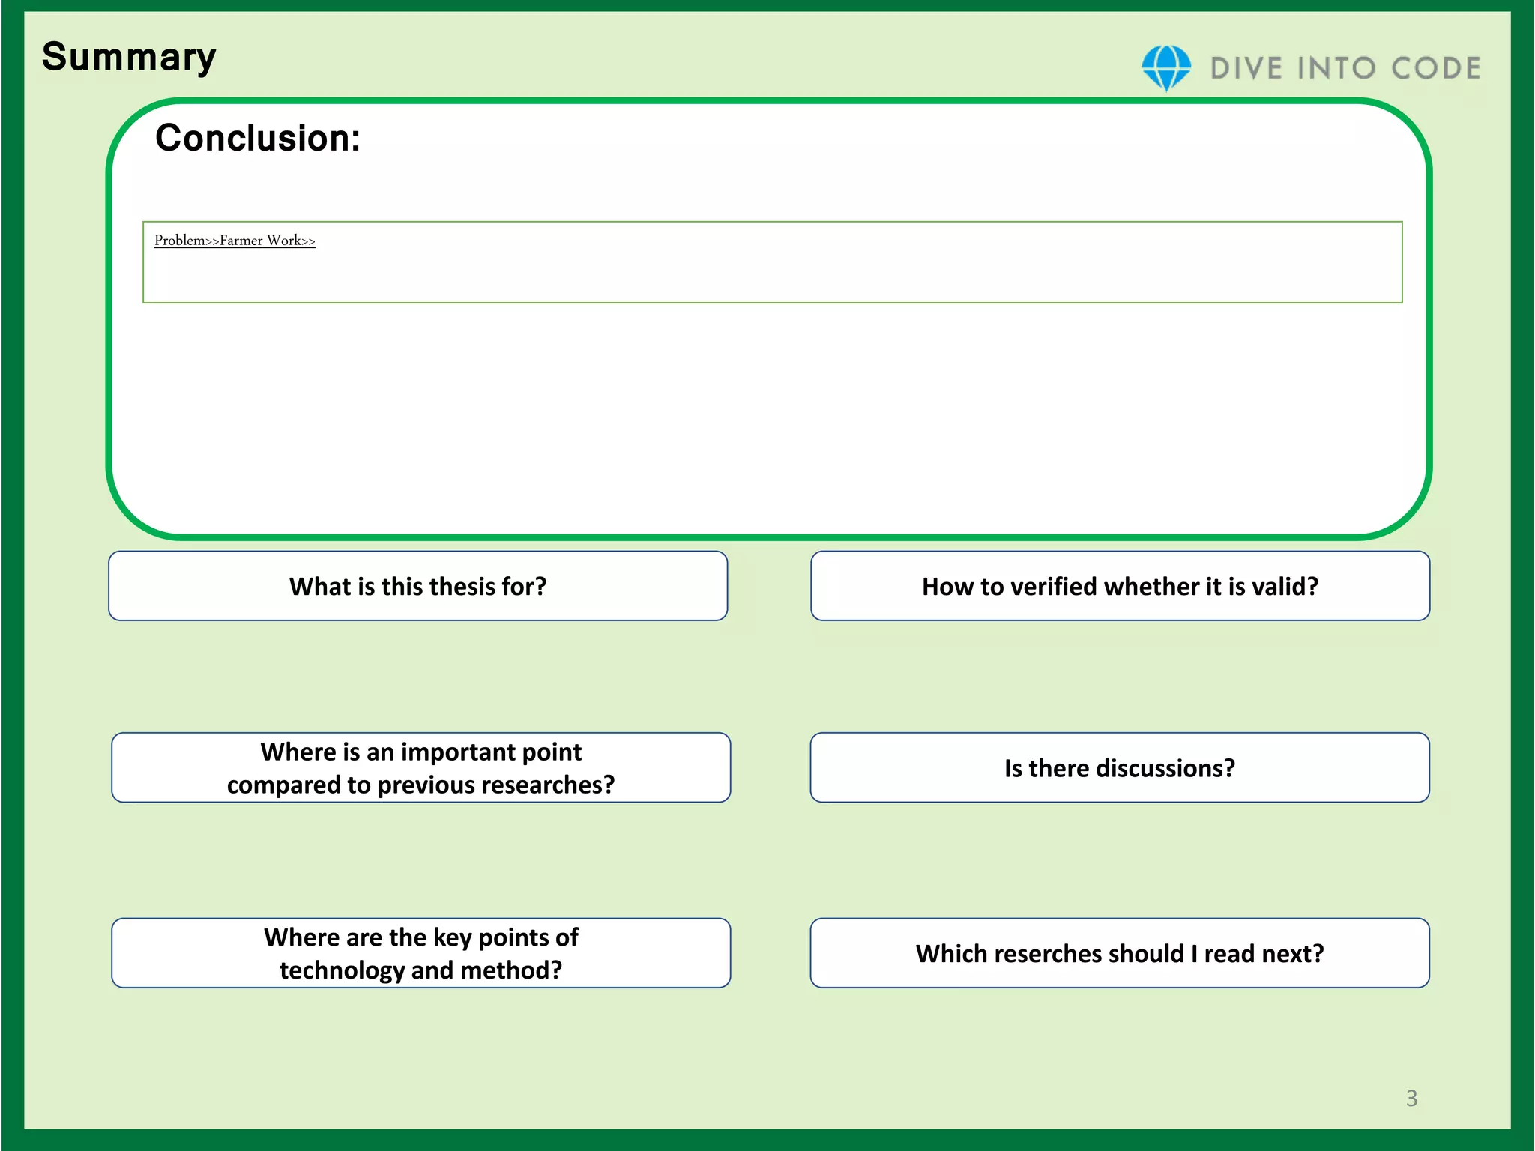
Task: Click the dark green slide border
Action: (767, 1140)
